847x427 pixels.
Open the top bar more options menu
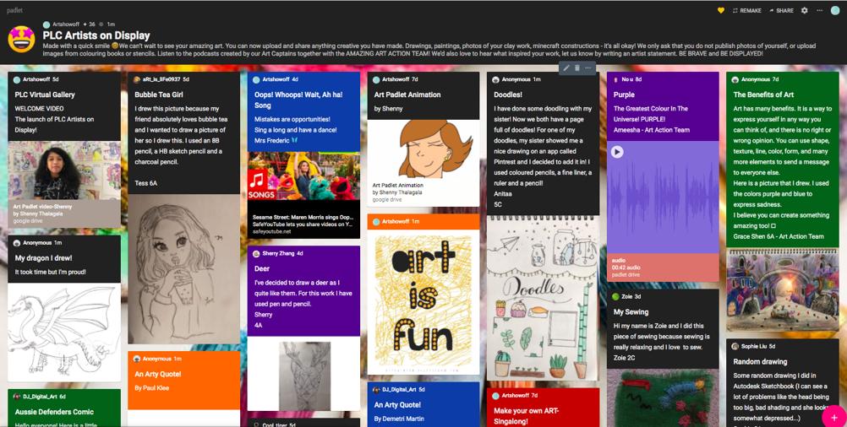[819, 10]
